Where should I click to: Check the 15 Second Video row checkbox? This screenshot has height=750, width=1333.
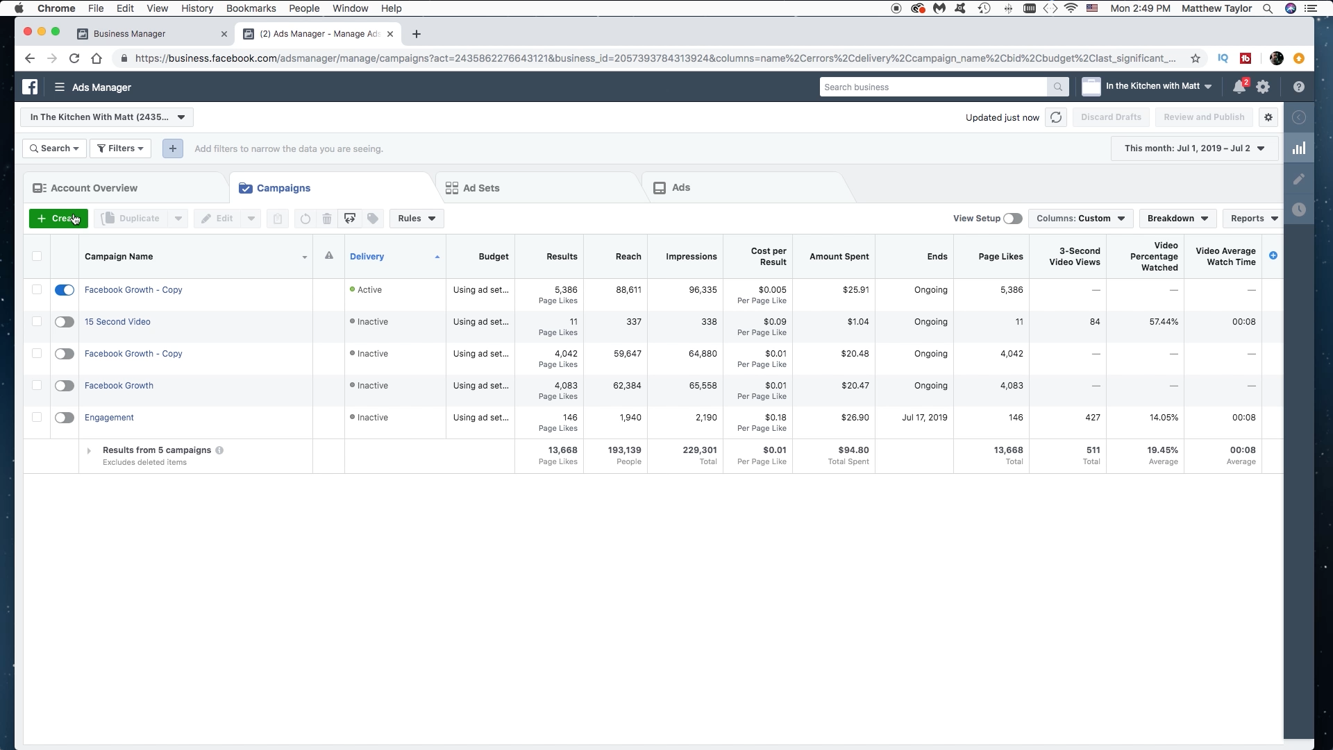pyautogui.click(x=37, y=321)
